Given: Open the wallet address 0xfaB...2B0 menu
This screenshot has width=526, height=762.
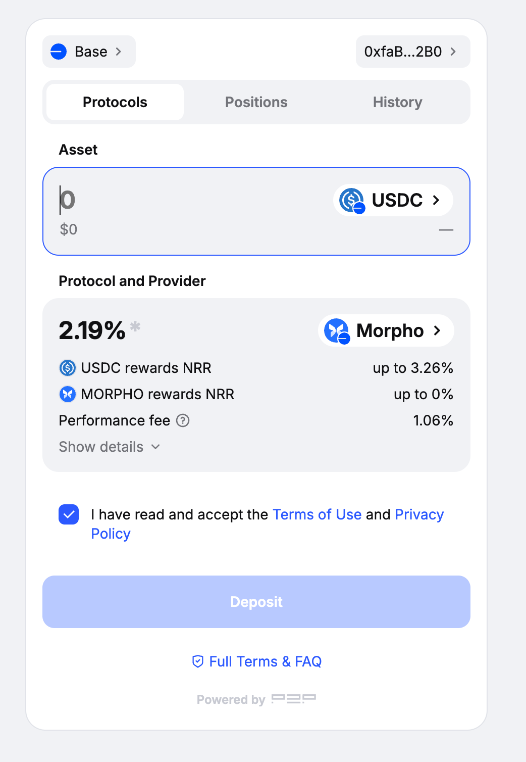Looking at the screenshot, I should click(x=412, y=52).
